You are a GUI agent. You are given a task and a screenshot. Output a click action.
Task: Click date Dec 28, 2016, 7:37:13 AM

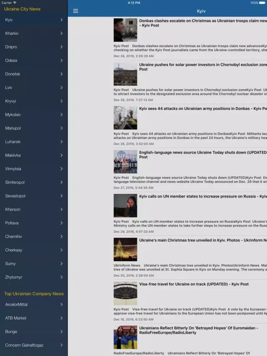click(x=133, y=100)
